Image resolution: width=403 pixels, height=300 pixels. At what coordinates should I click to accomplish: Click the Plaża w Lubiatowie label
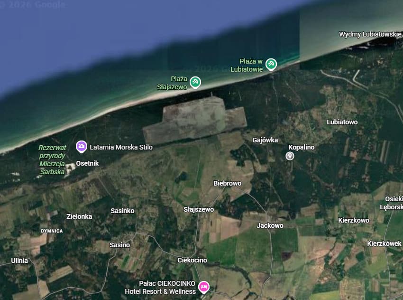[247, 65]
